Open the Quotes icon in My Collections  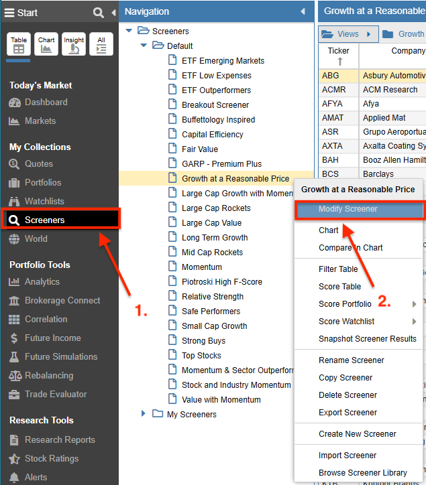click(x=14, y=164)
